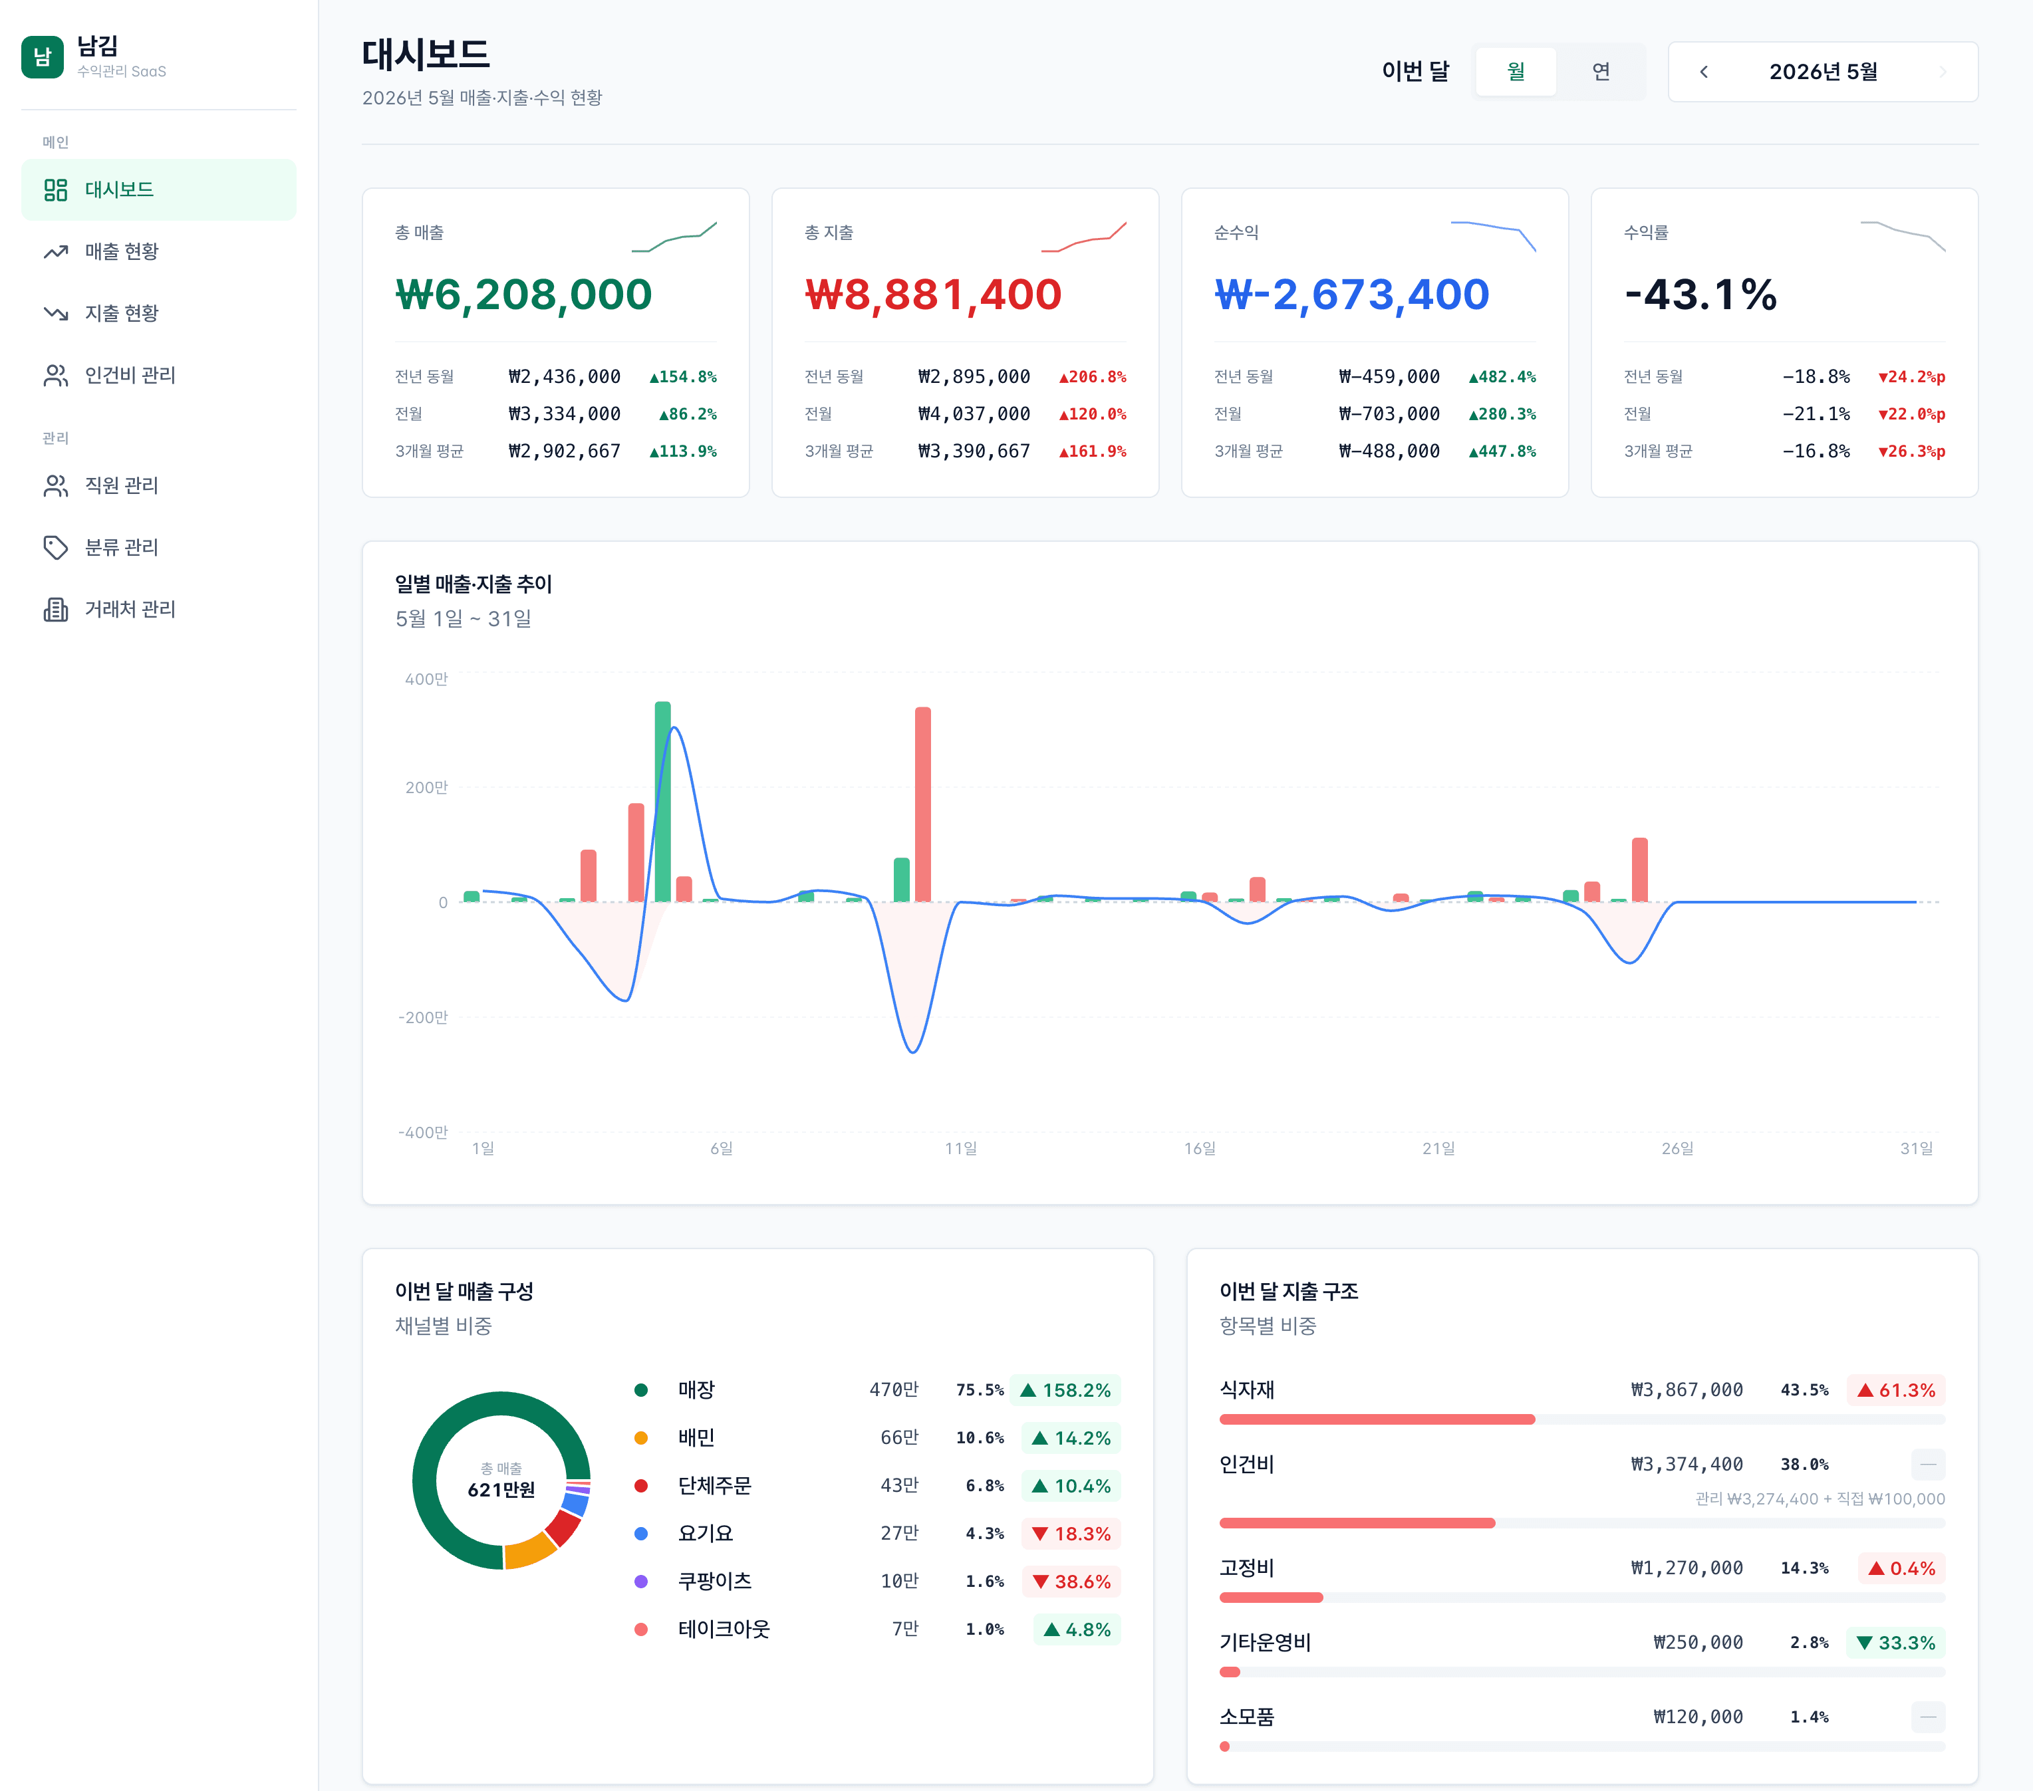The width and height of the screenshot is (2033, 1791).
Task: Click the 단체주문 red legend dot
Action: click(642, 1486)
